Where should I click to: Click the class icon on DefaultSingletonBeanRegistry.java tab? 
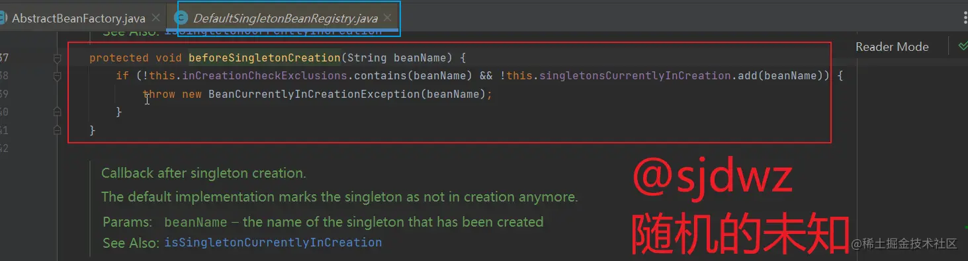181,18
